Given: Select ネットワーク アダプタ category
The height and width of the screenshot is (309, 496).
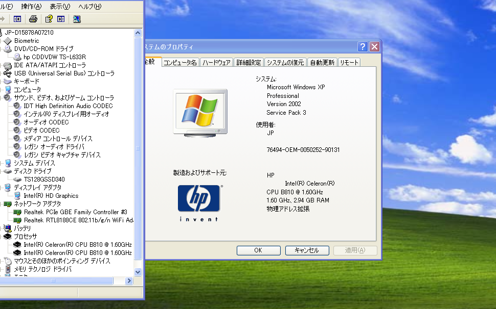Looking at the screenshot, I should point(37,204).
